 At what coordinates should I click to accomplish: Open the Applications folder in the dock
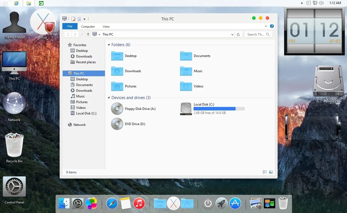tap(187, 203)
